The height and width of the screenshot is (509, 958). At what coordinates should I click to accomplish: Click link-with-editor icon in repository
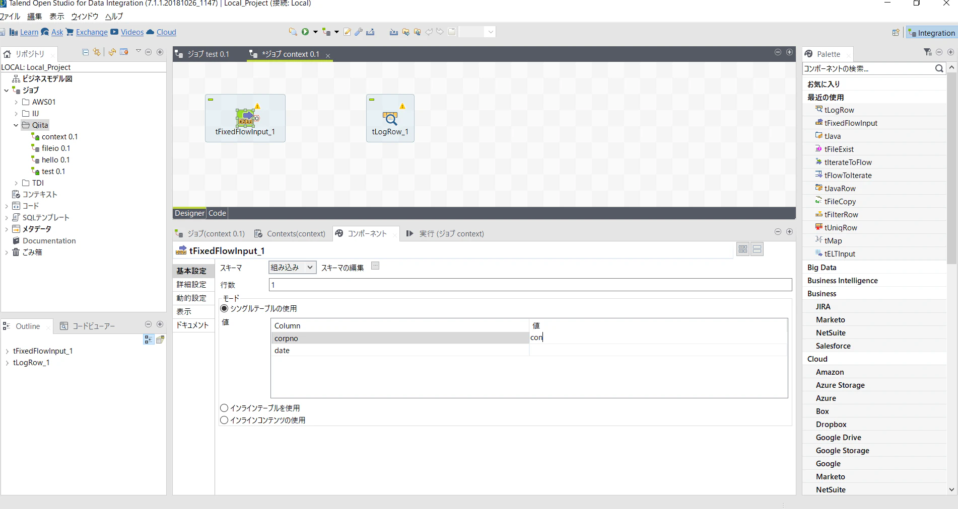pos(97,52)
